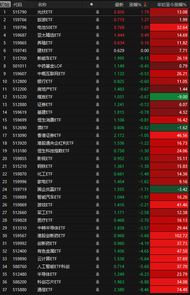Enable the alert bell on 通信ETF

(97, 290)
